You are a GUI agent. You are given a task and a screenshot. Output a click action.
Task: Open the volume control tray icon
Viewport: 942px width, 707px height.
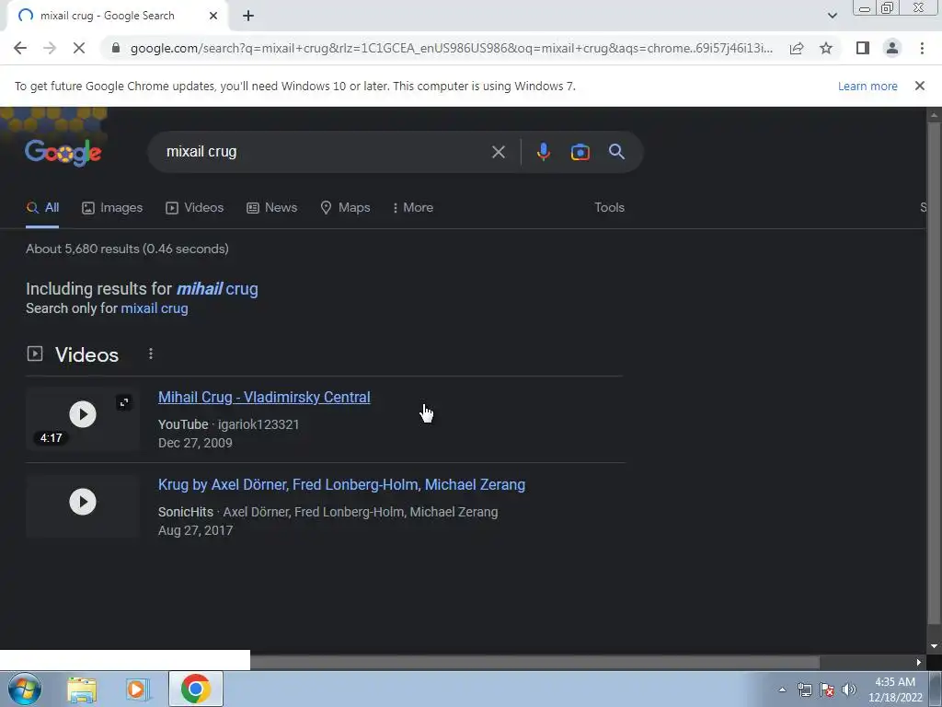849,690
